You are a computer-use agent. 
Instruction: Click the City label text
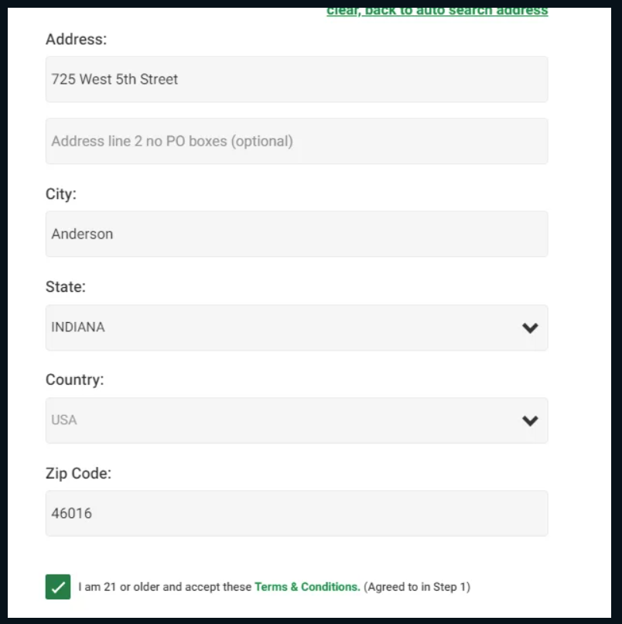(x=61, y=194)
